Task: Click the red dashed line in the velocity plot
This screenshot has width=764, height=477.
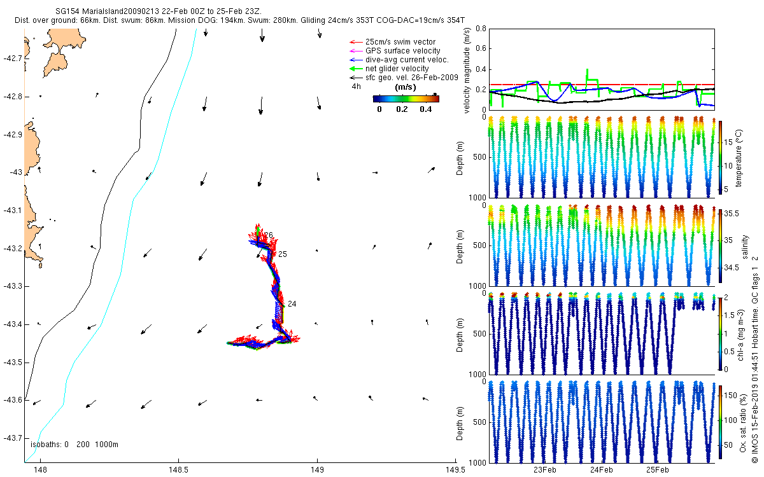Action: coord(602,85)
